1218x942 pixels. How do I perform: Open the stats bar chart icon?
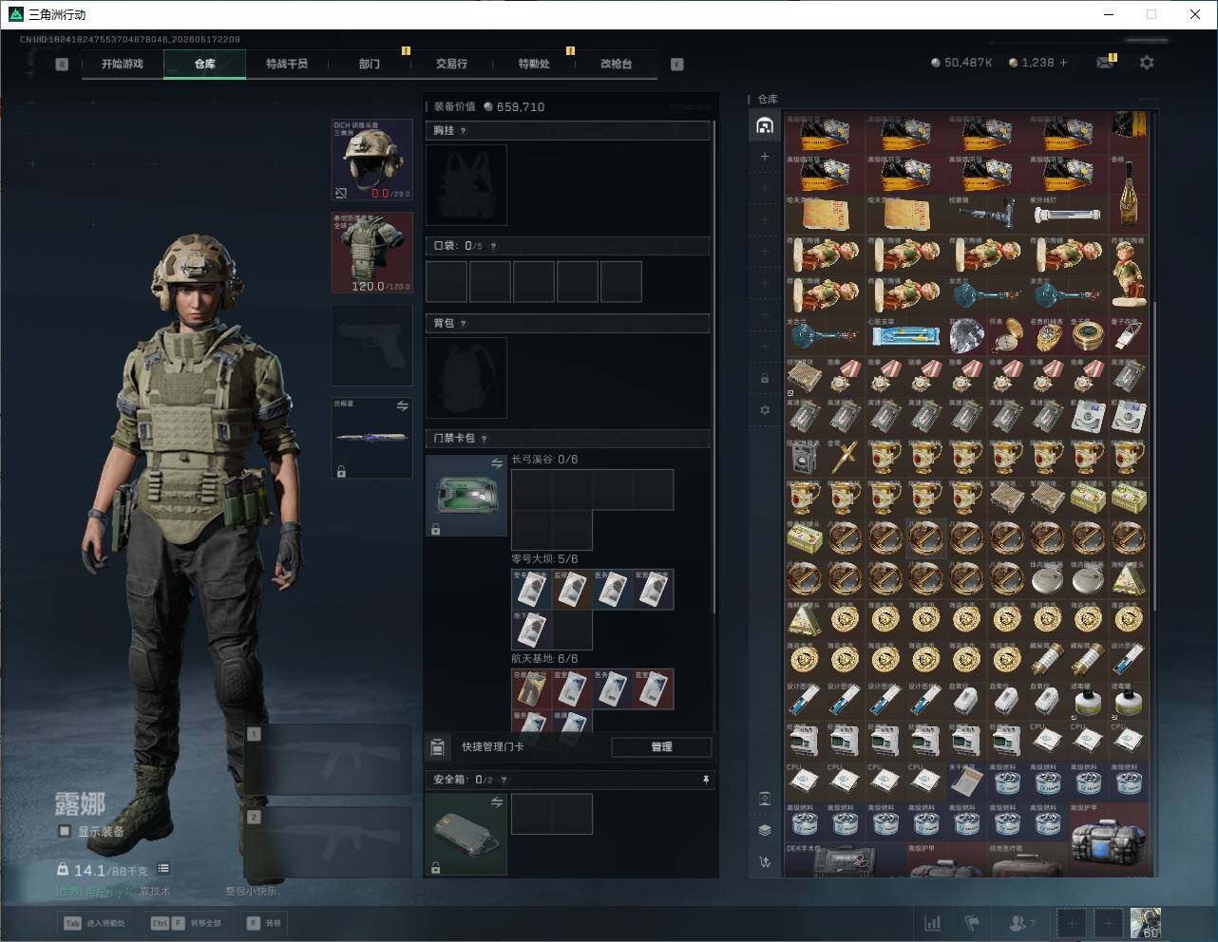933,923
